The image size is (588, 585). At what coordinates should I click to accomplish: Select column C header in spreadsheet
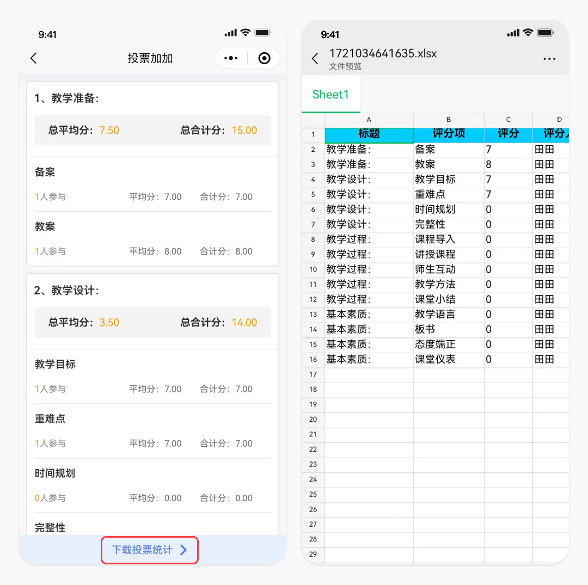tap(508, 120)
